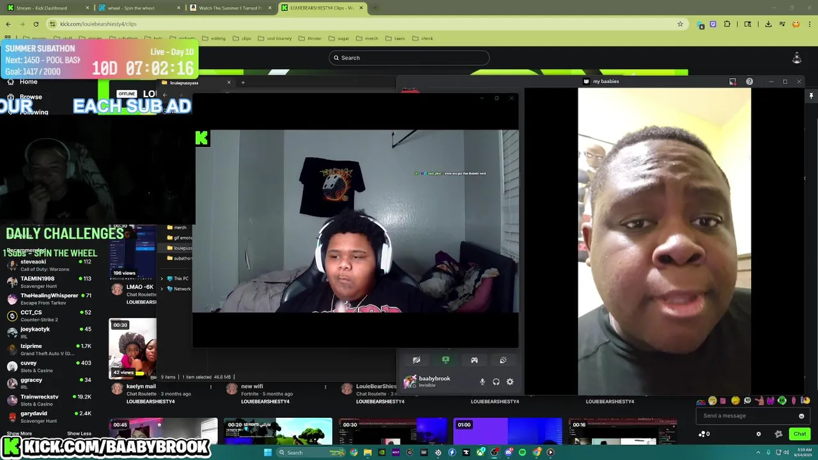Bookmark this page with the star icon
Viewport: 818px width, 460px height.
[680, 24]
